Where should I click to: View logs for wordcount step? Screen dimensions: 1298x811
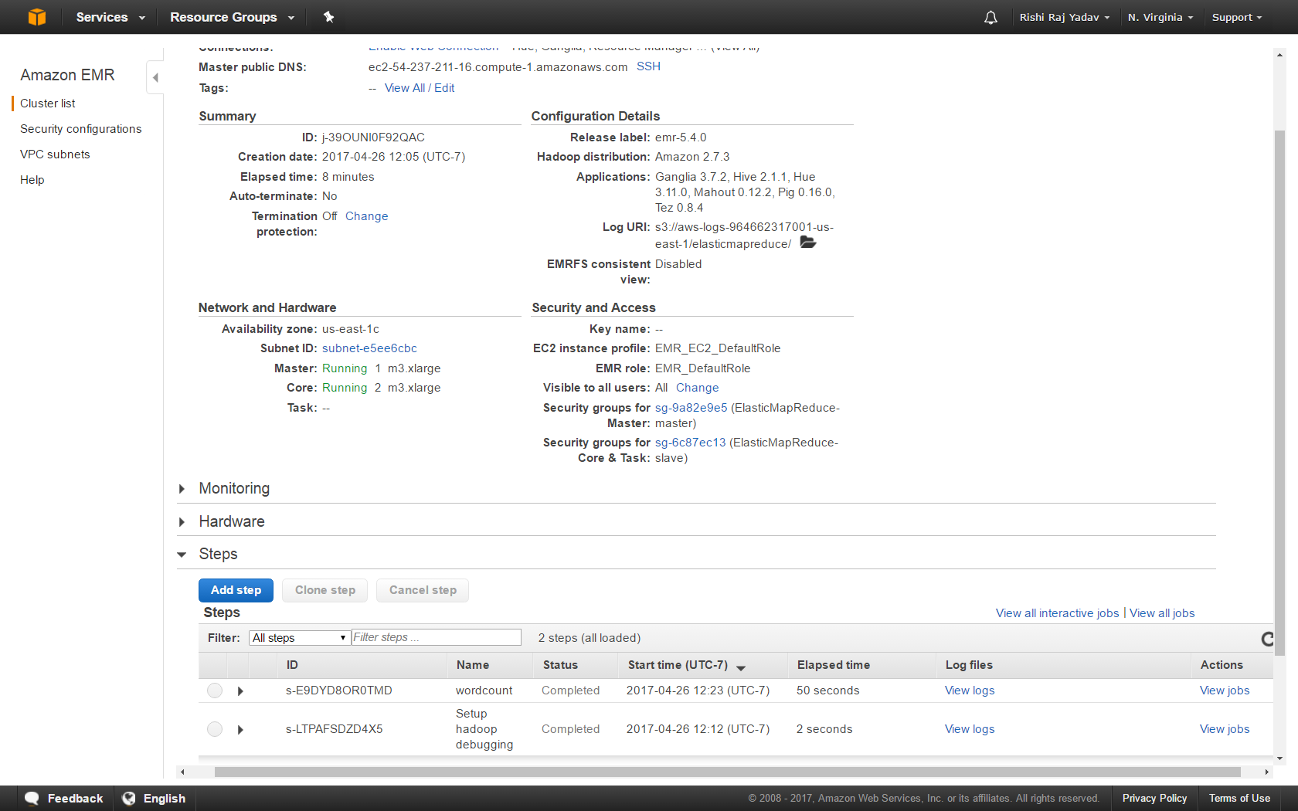click(970, 691)
